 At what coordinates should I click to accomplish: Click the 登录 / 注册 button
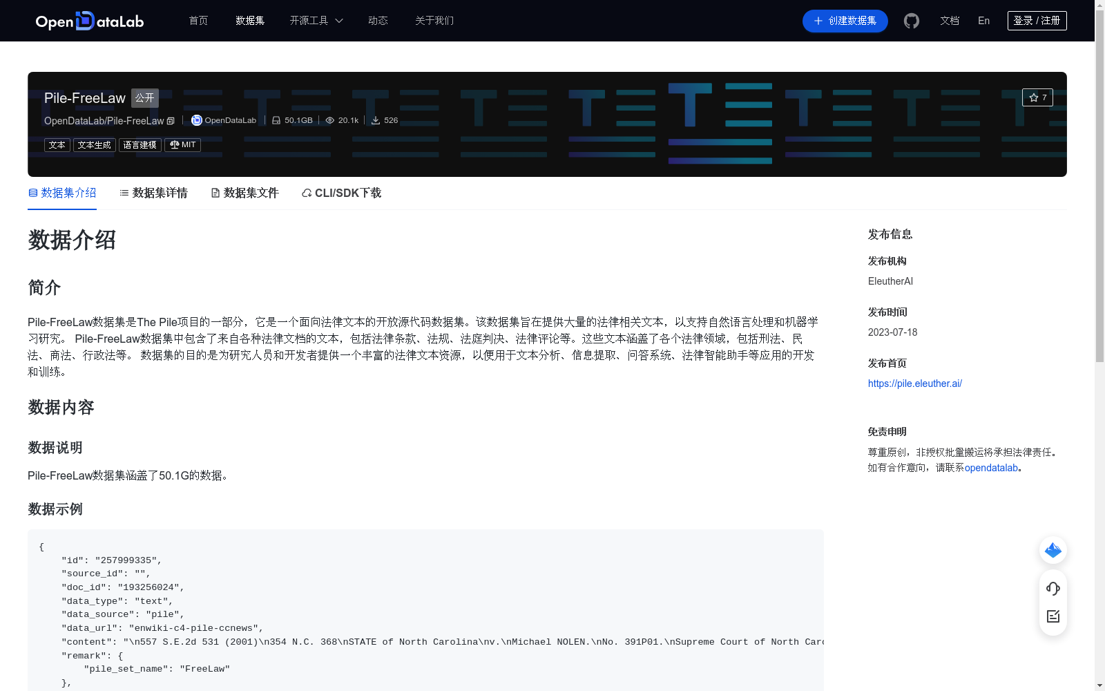[1037, 21]
